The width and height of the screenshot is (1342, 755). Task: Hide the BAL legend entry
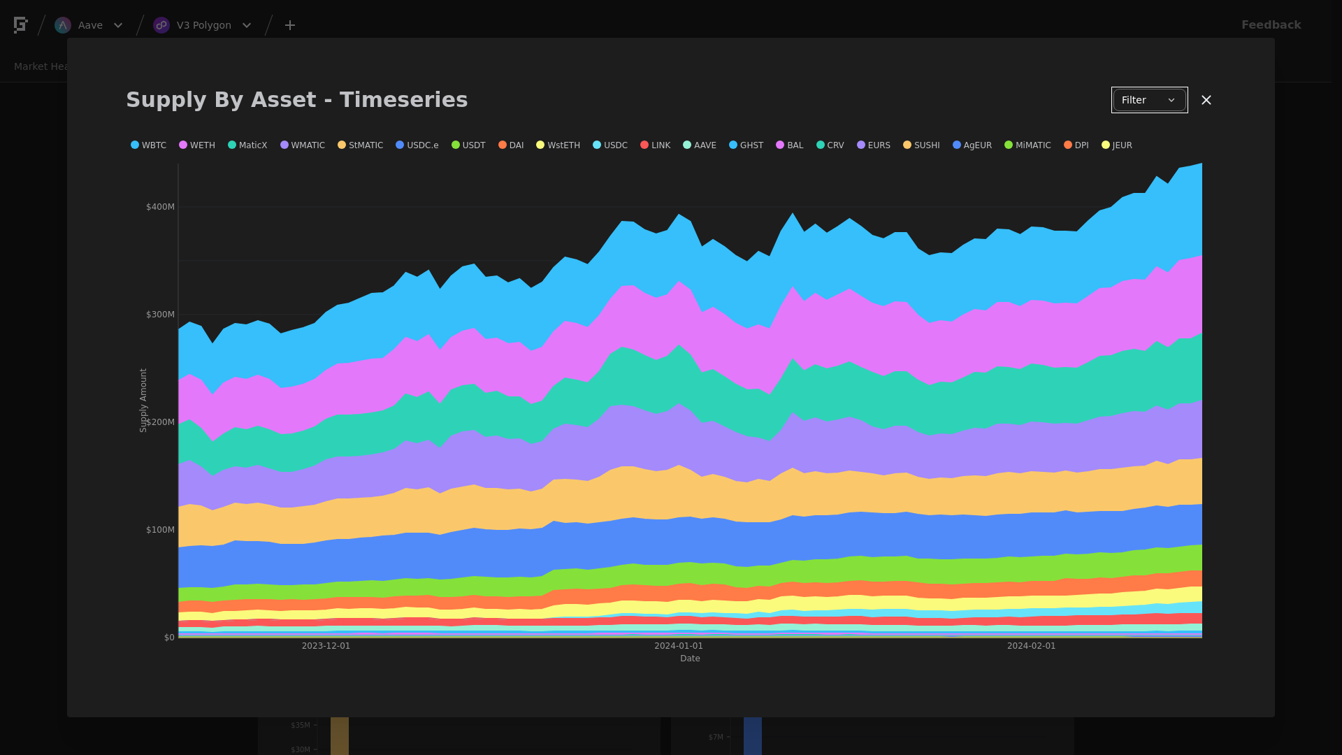(x=790, y=145)
